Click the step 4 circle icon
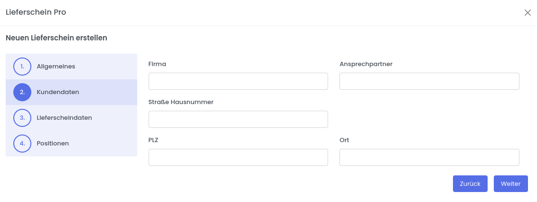The height and width of the screenshot is (202, 537). pos(22,144)
